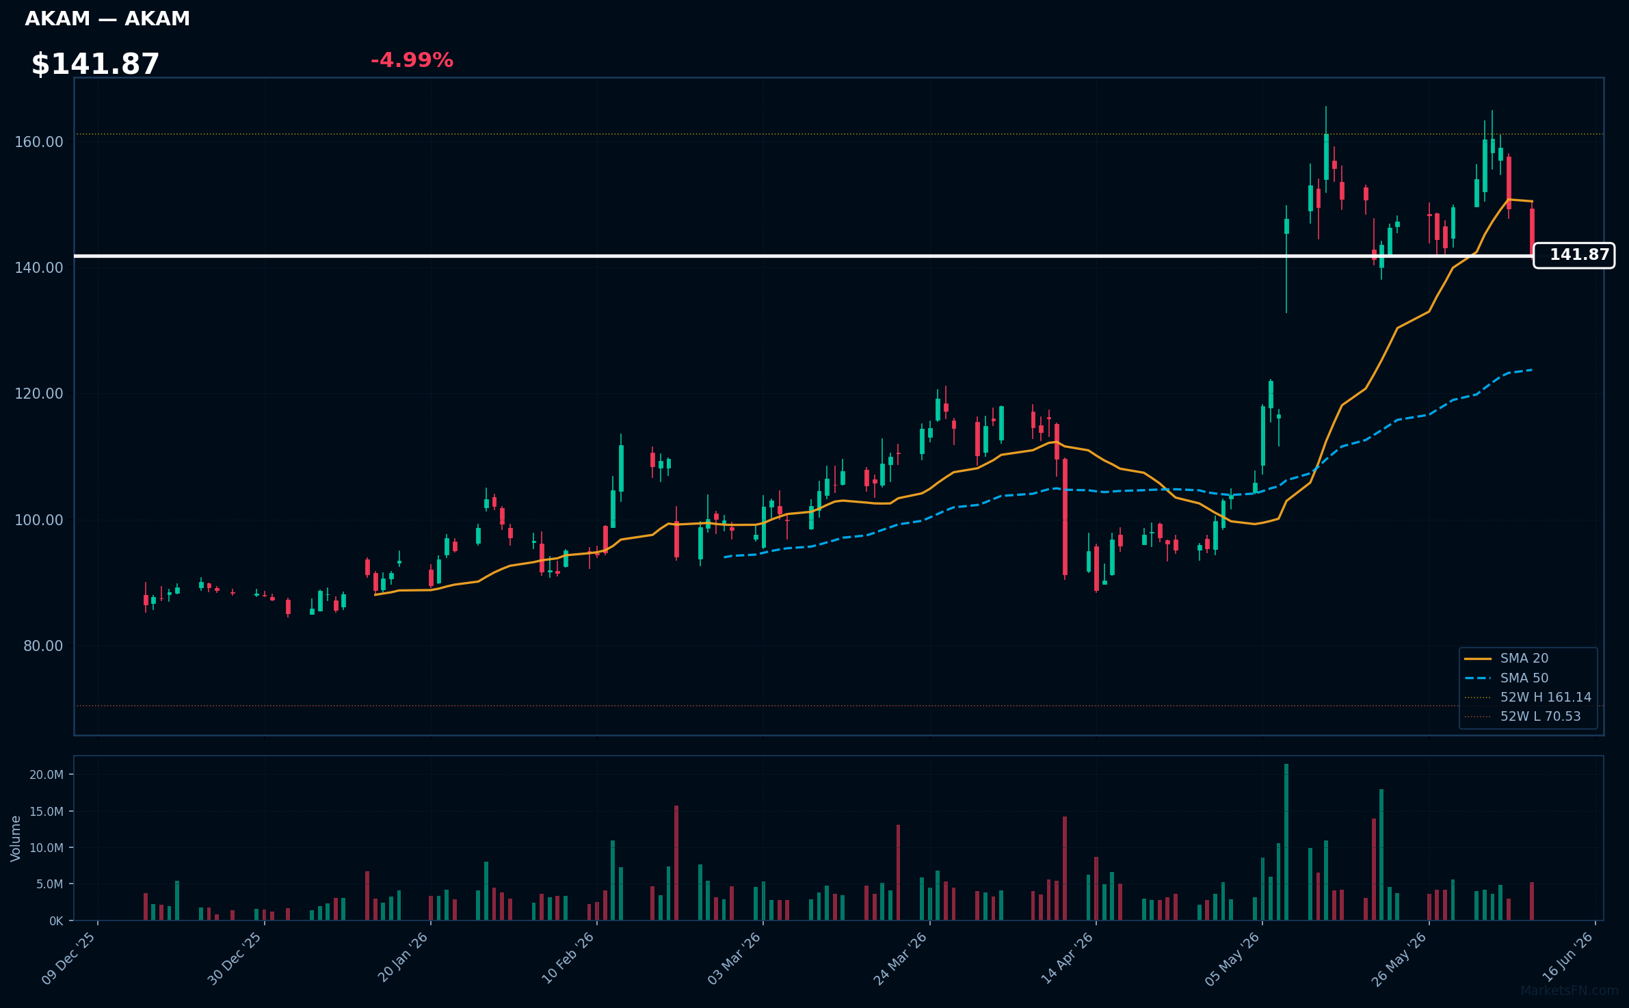Click the 14 Apr '26 date label
This screenshot has width=1629, height=1008.
[x=1068, y=958]
